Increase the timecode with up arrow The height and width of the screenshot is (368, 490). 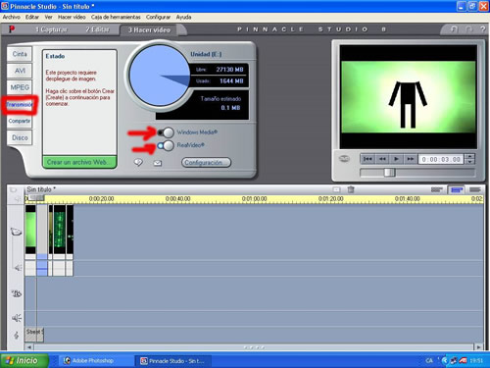tap(469, 156)
